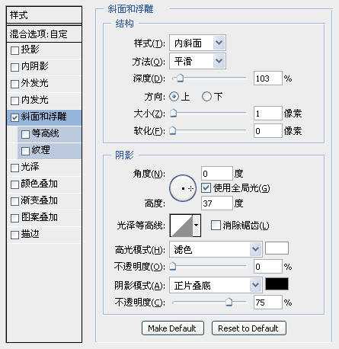Click the gloss contour thumbnail preview
The image size is (339, 349).
coord(182,226)
